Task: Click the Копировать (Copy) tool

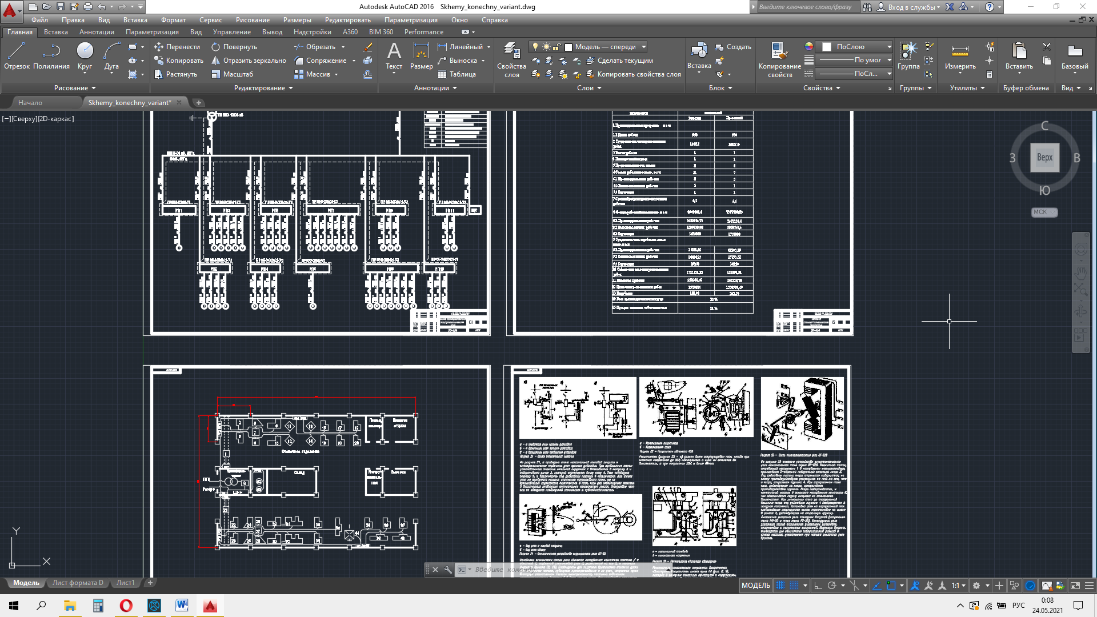Action: click(178, 61)
